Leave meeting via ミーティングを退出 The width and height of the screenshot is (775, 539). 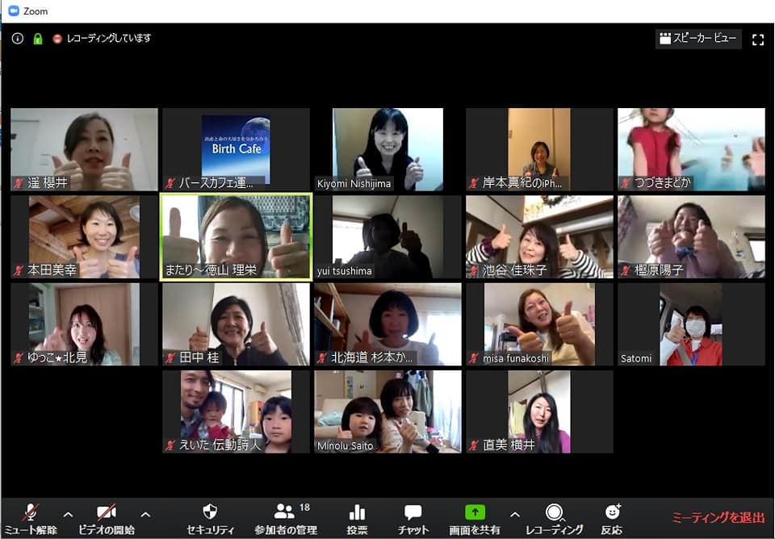718,517
